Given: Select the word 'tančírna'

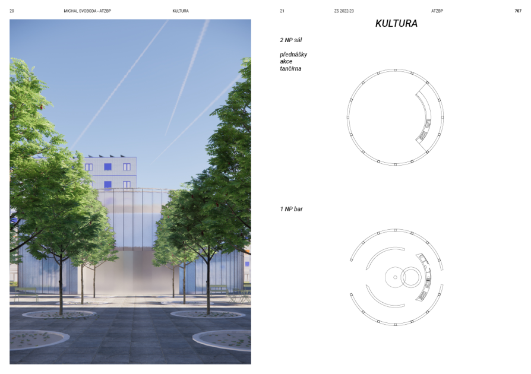Looking at the screenshot, I should (290, 68).
